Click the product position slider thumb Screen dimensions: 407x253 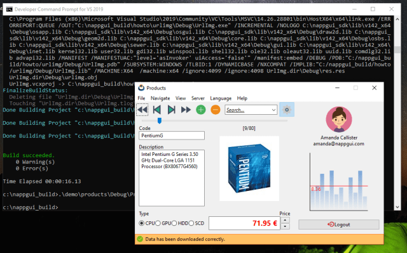(x=160, y=120)
